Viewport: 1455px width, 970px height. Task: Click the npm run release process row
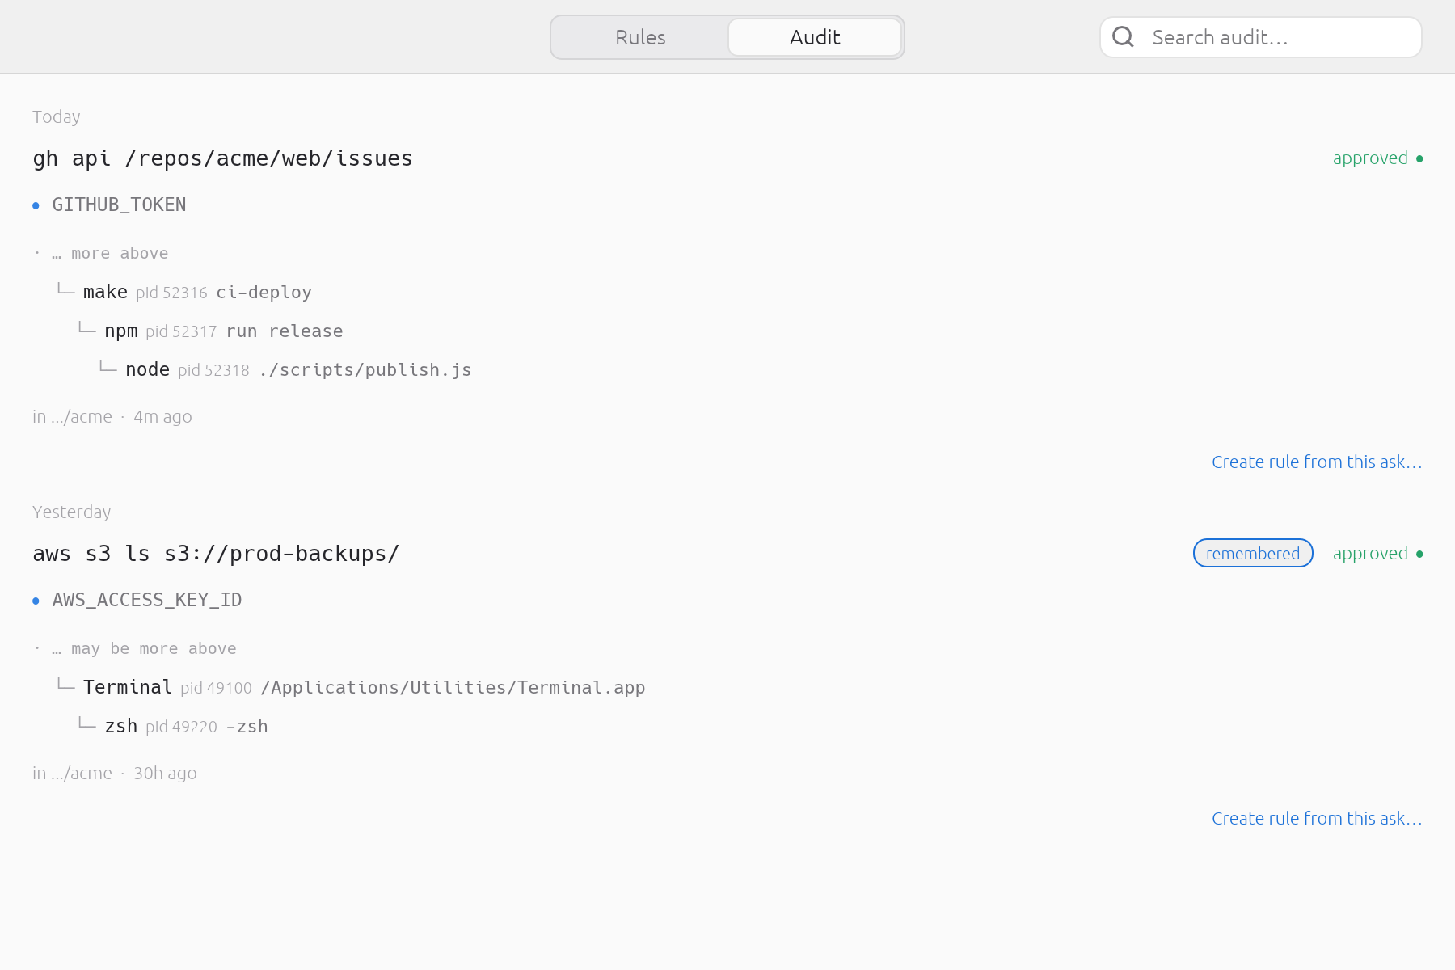point(210,331)
